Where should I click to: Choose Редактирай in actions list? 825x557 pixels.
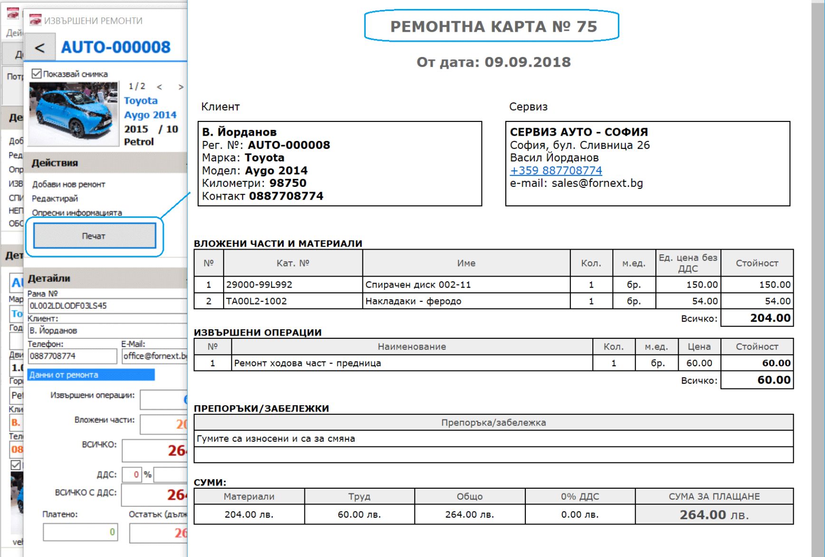[55, 198]
